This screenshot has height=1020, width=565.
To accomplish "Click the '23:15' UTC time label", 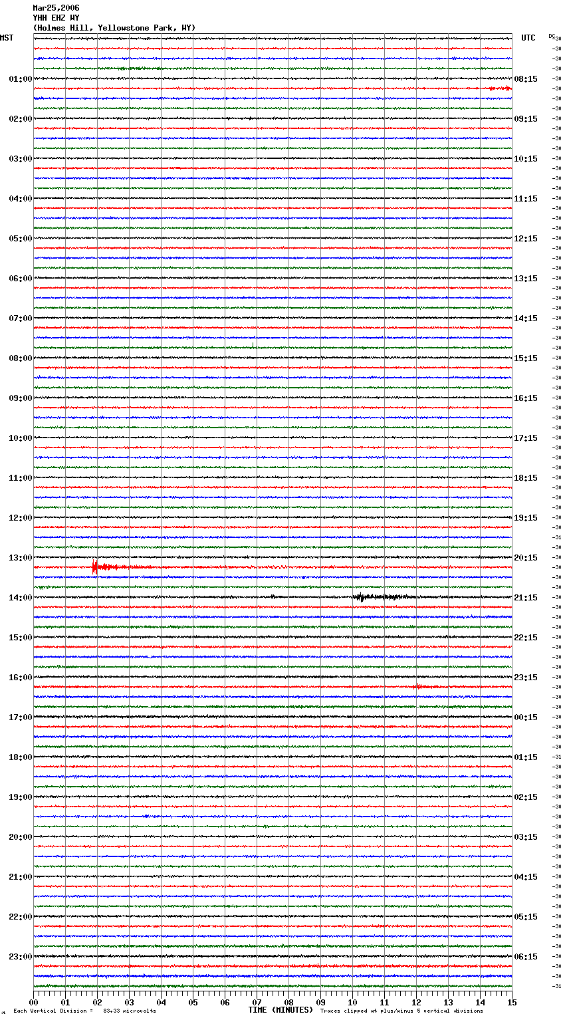I will [x=526, y=678].
